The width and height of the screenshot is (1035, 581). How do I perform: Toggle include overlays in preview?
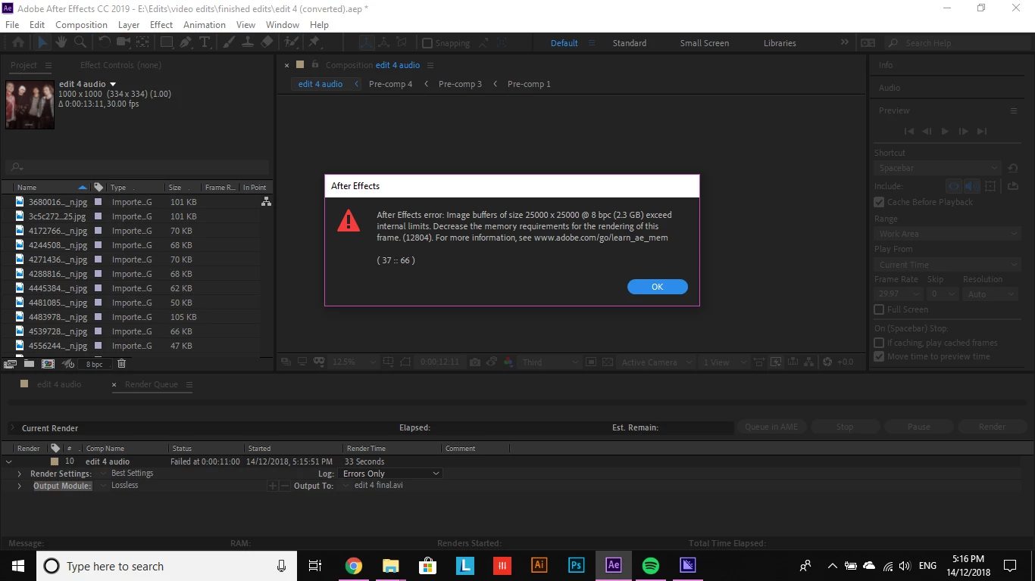point(990,185)
